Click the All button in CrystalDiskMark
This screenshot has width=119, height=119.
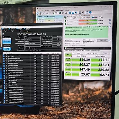tap(68, 55)
